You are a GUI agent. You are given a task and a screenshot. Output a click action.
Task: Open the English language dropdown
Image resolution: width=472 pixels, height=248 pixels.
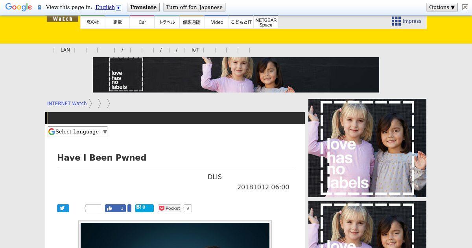click(108, 7)
